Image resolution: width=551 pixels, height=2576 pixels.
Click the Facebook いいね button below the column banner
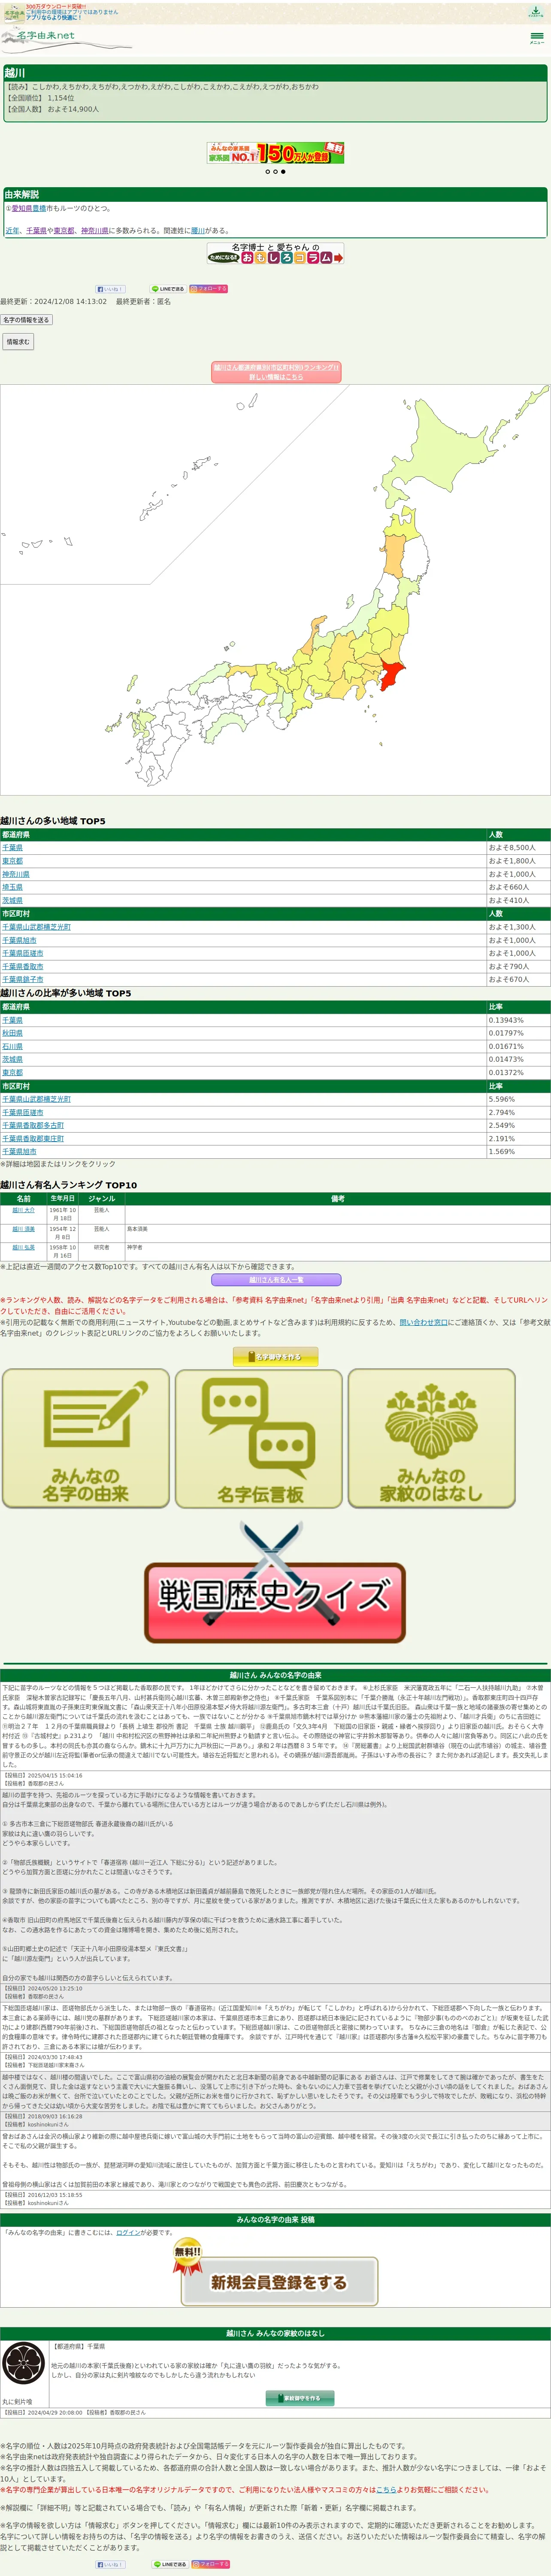pyautogui.click(x=110, y=289)
